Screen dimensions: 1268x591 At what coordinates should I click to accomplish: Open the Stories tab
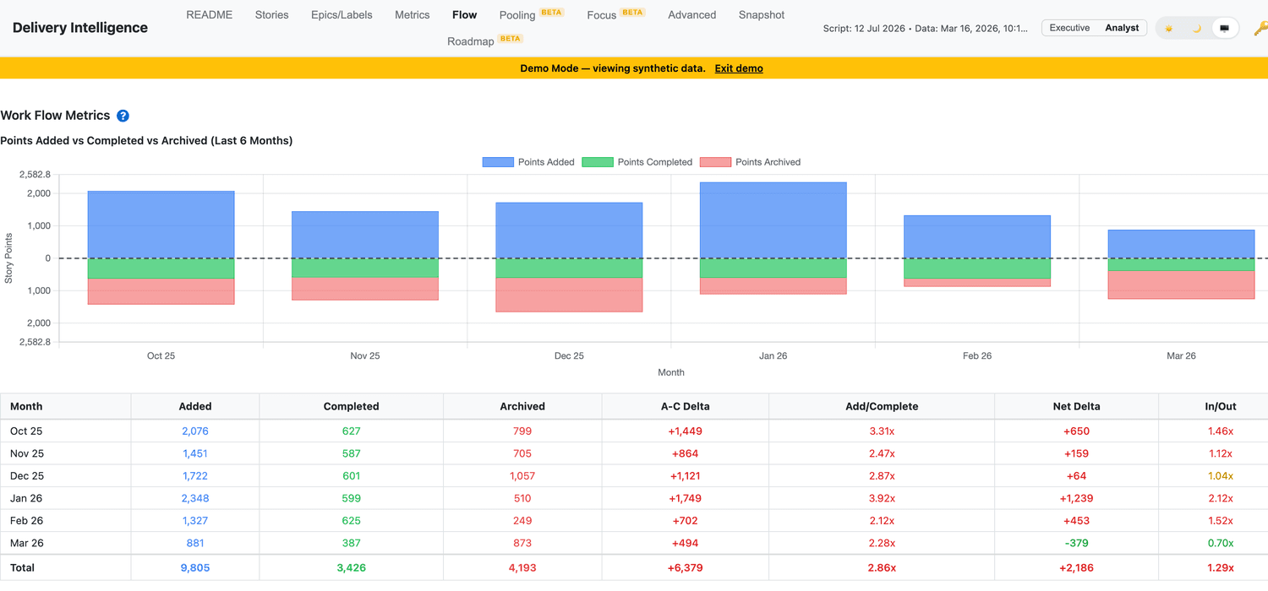pyautogui.click(x=271, y=15)
